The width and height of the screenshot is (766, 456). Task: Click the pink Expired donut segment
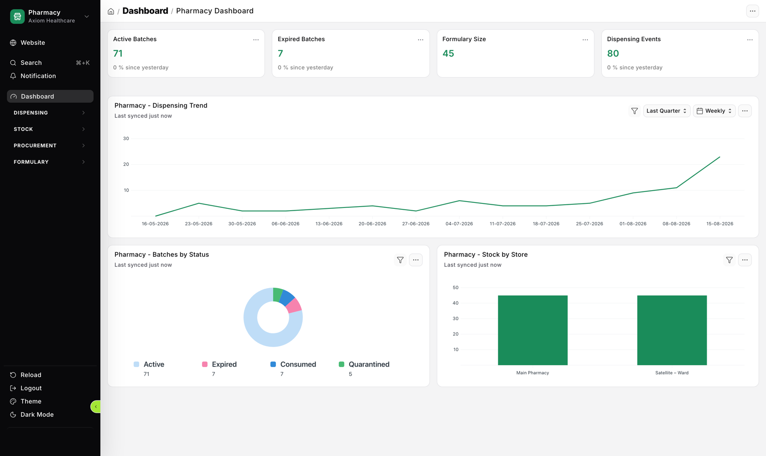[295, 306]
